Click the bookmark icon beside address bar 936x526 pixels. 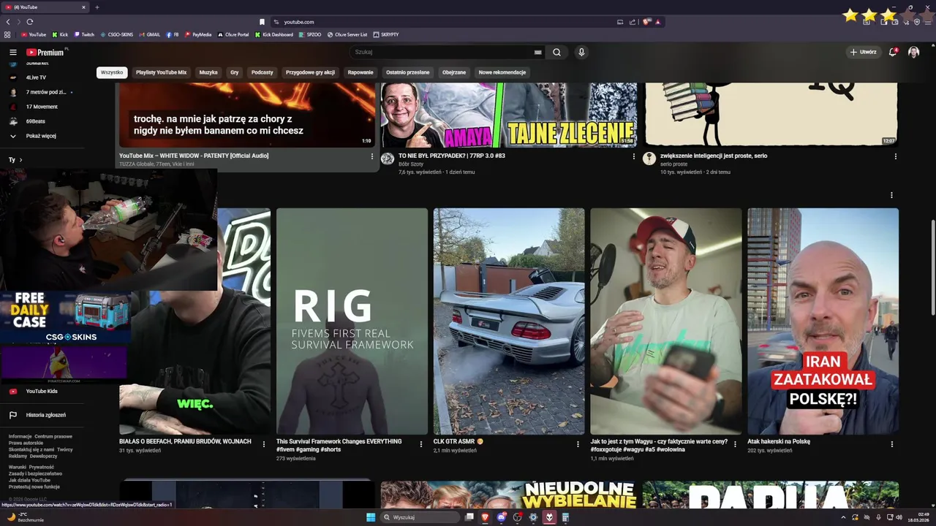262,22
